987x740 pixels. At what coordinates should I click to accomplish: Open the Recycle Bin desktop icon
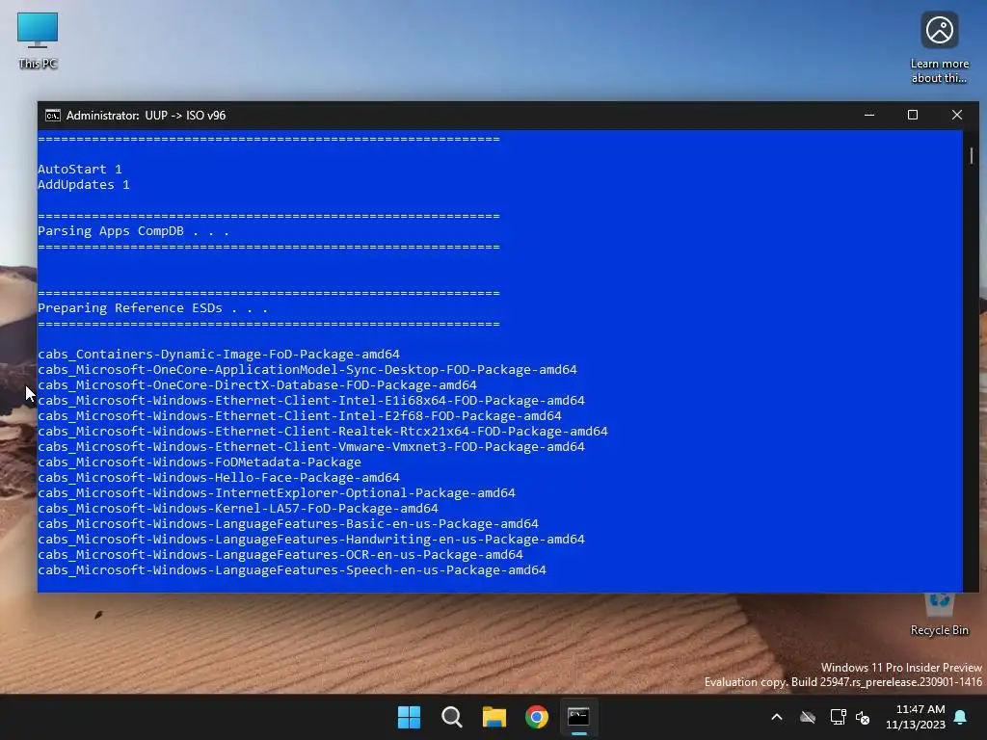[939, 614]
